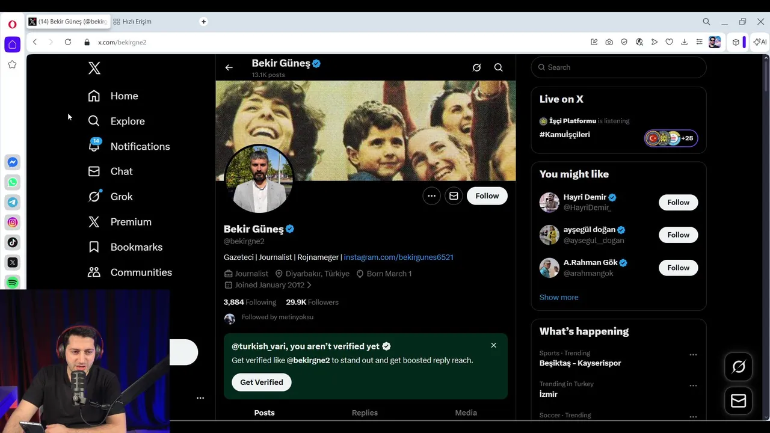Open Spotify in the Opera sidebar
The image size is (770, 433).
tap(13, 282)
